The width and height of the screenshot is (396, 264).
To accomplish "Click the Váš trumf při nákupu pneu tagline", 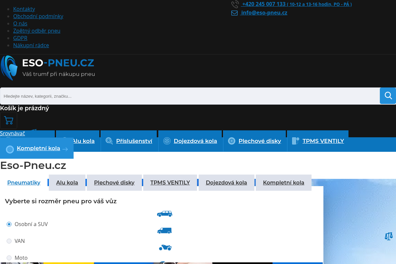I will [x=59, y=74].
